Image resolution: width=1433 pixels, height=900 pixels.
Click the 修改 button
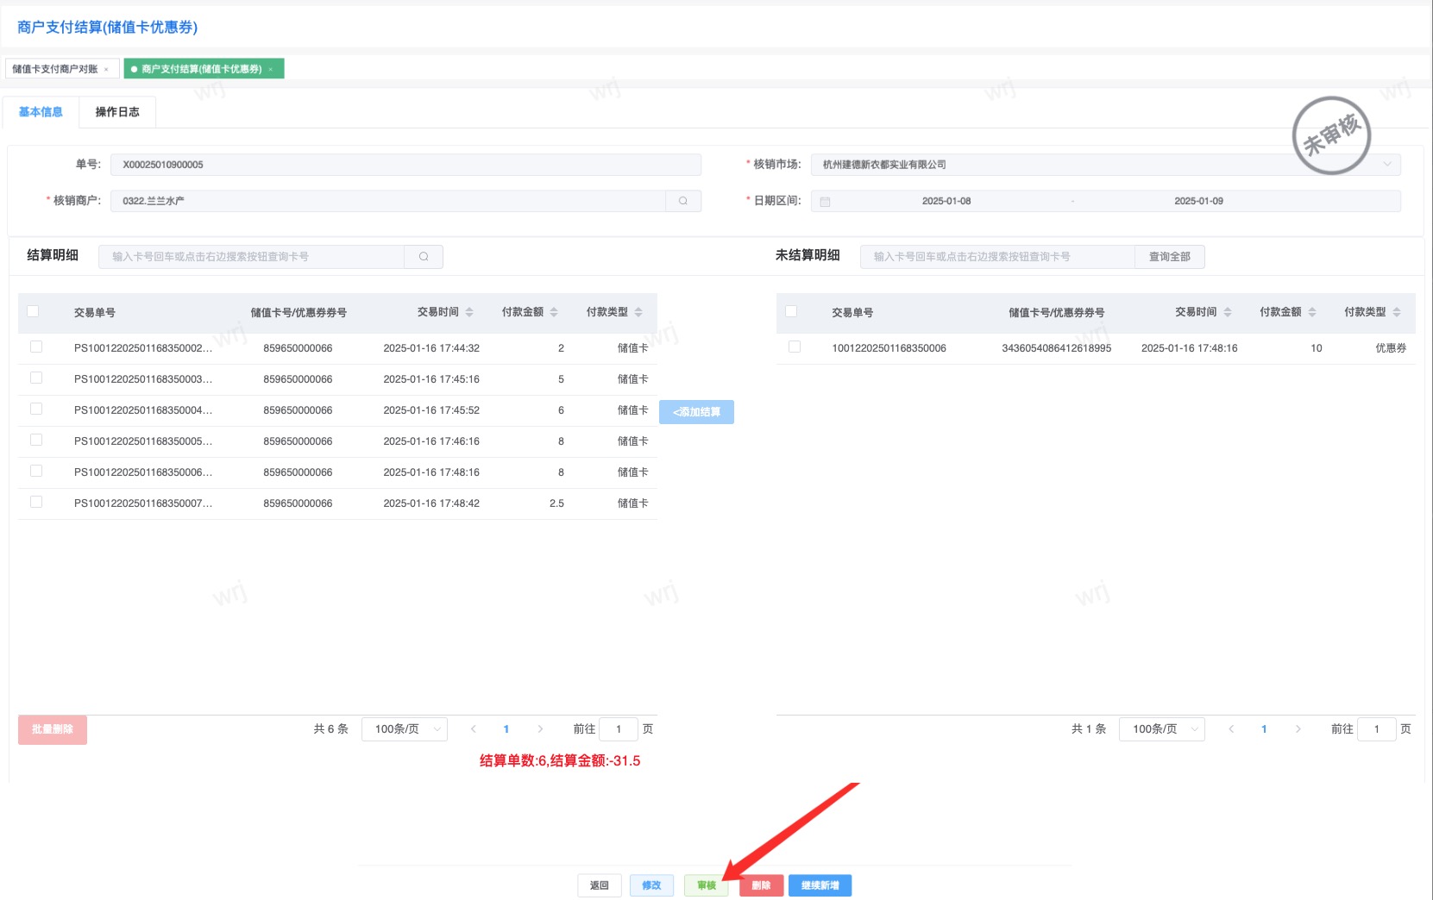click(651, 885)
